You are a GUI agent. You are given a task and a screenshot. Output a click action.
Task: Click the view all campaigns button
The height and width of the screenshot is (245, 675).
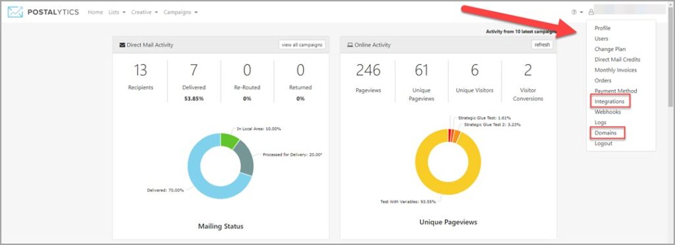tap(302, 45)
